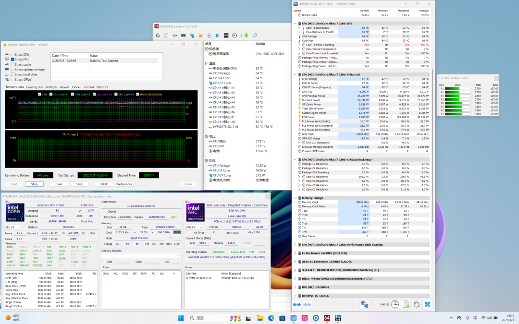Open Microsoft Edge from the taskbar
This screenshot has height=324, width=519.
coord(271,318)
